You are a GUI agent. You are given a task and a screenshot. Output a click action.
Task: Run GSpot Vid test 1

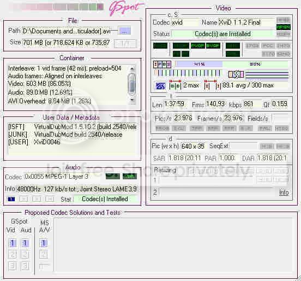coord(13,243)
